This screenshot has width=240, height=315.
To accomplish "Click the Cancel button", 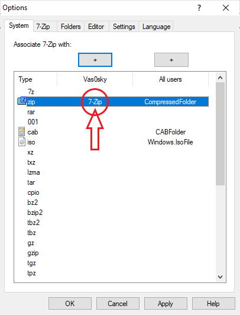I will click(118, 304).
